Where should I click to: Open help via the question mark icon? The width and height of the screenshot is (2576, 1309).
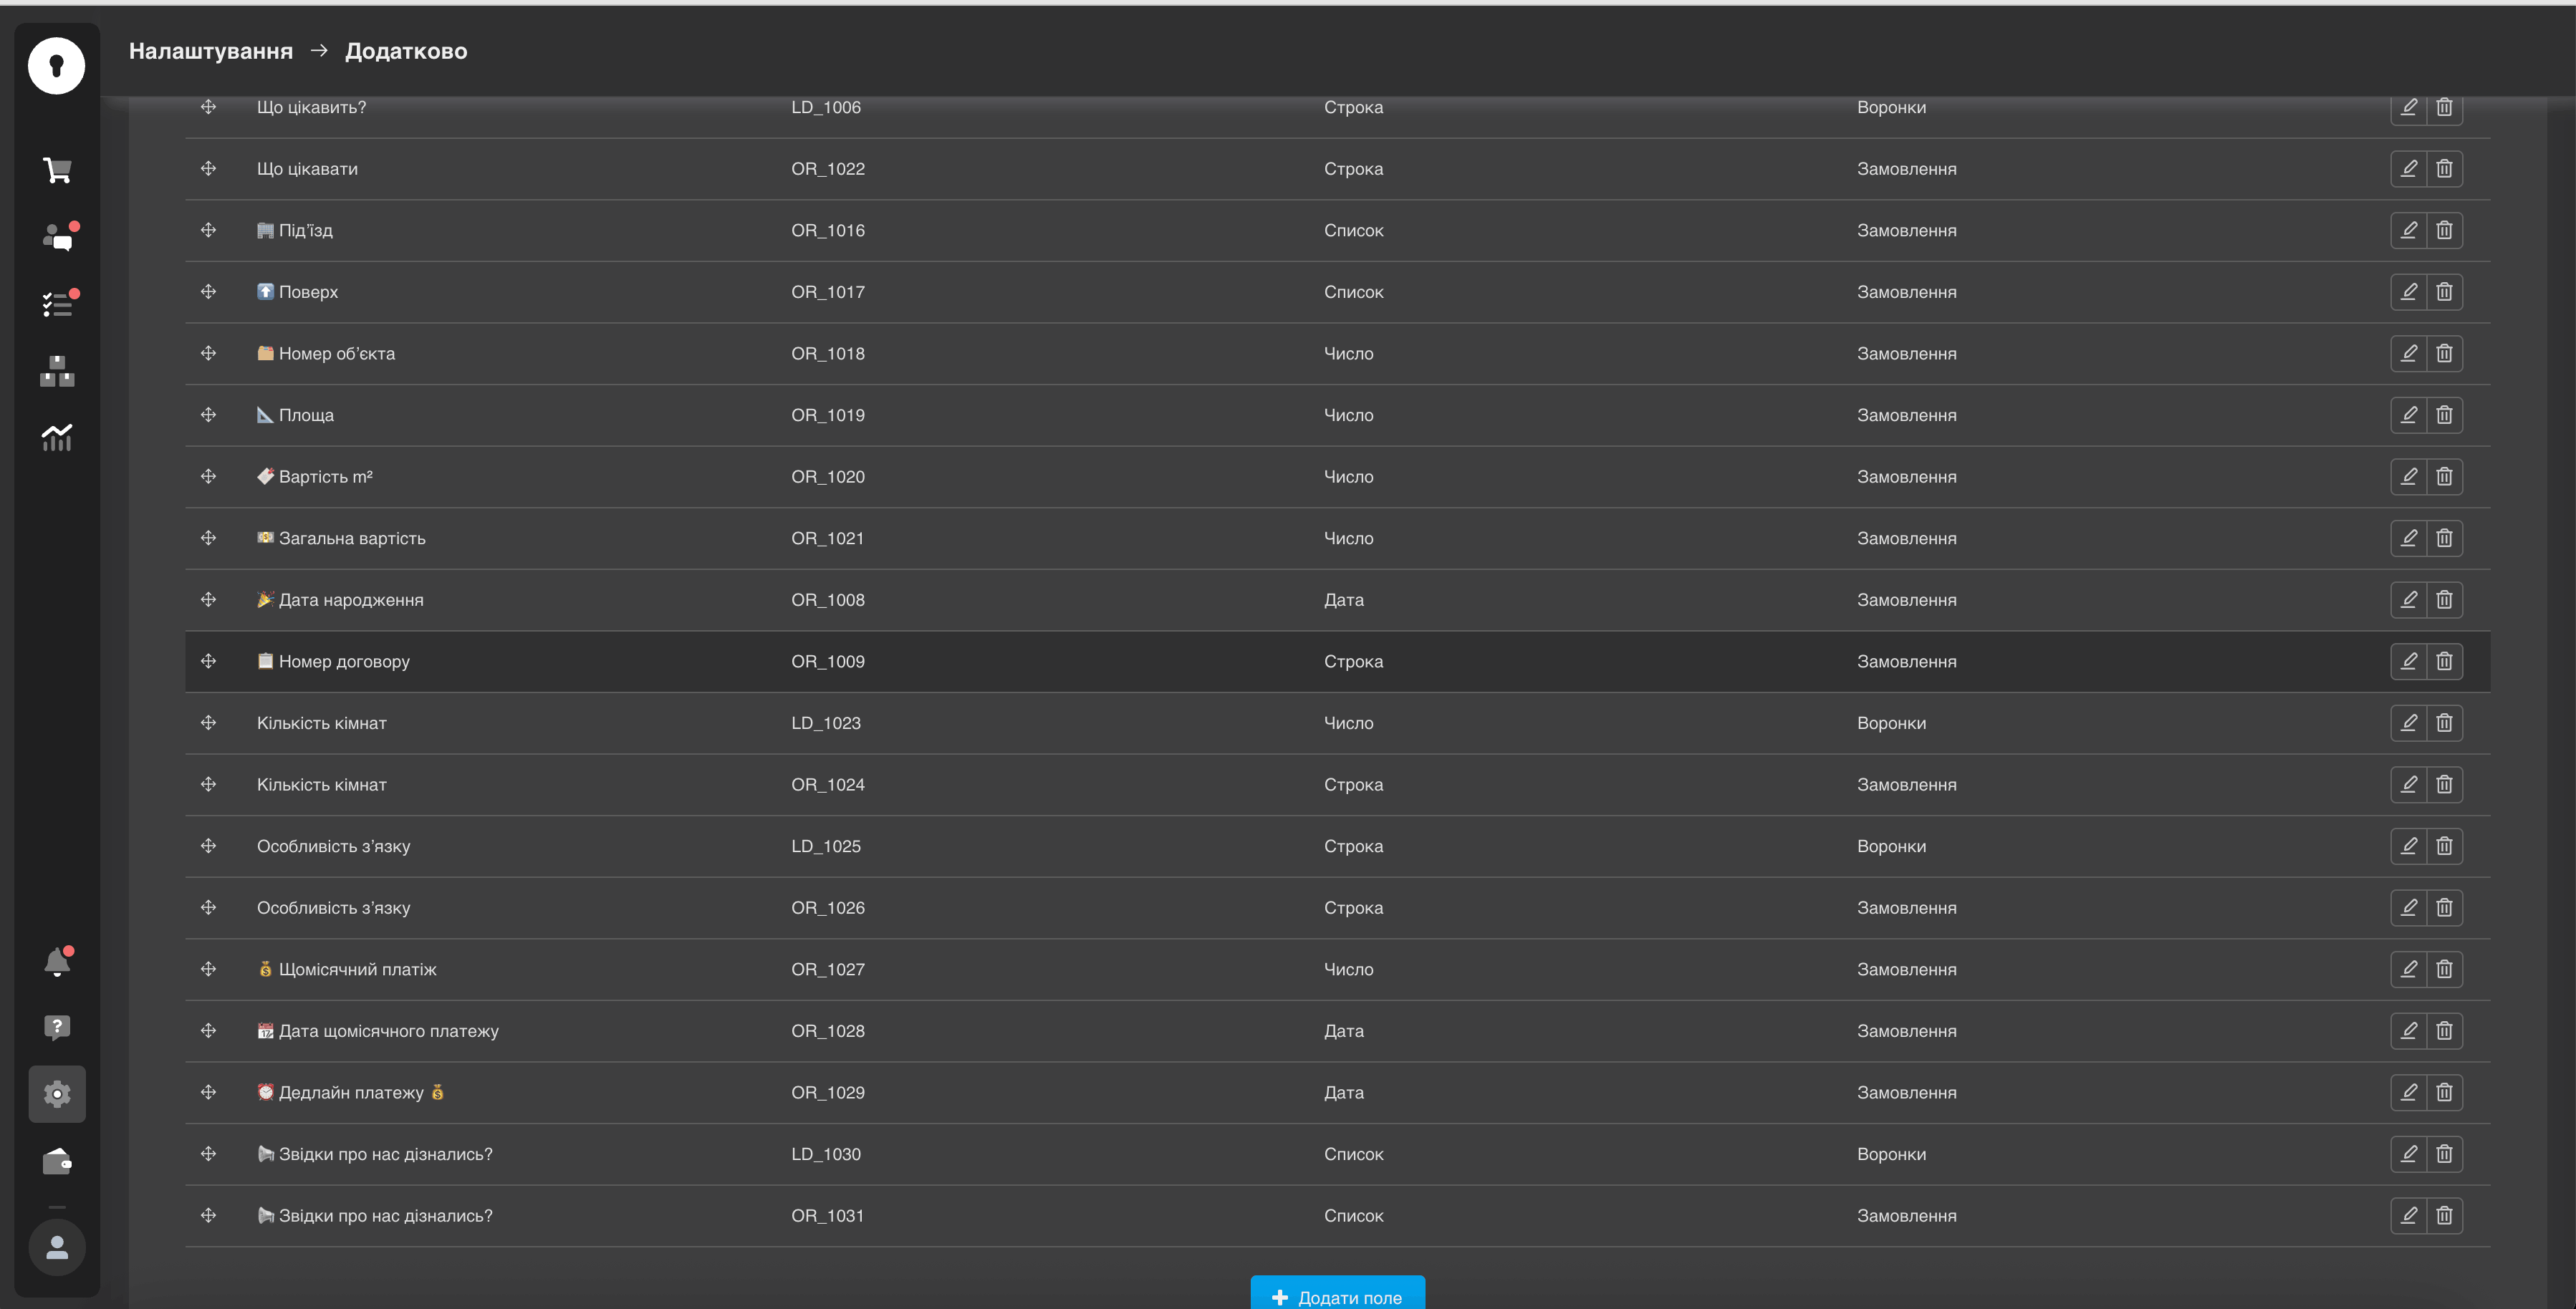click(x=57, y=1027)
